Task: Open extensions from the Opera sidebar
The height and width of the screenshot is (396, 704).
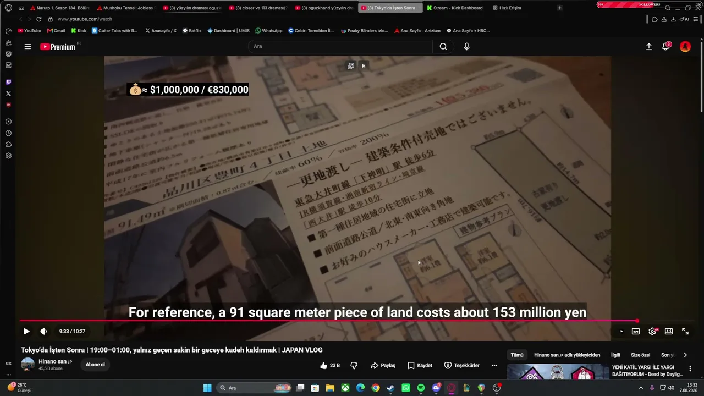Action: click(8, 145)
